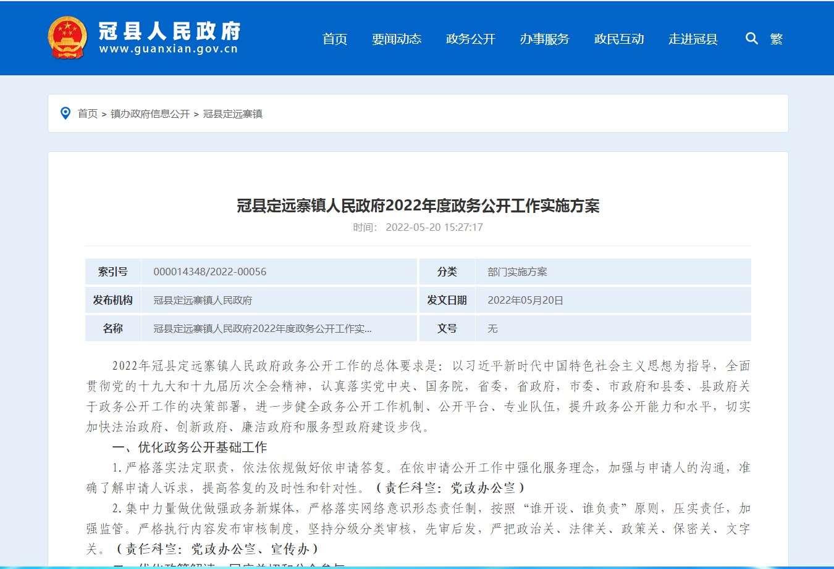834x569 pixels.
Task: Click the article title heading
Action: [x=418, y=206]
